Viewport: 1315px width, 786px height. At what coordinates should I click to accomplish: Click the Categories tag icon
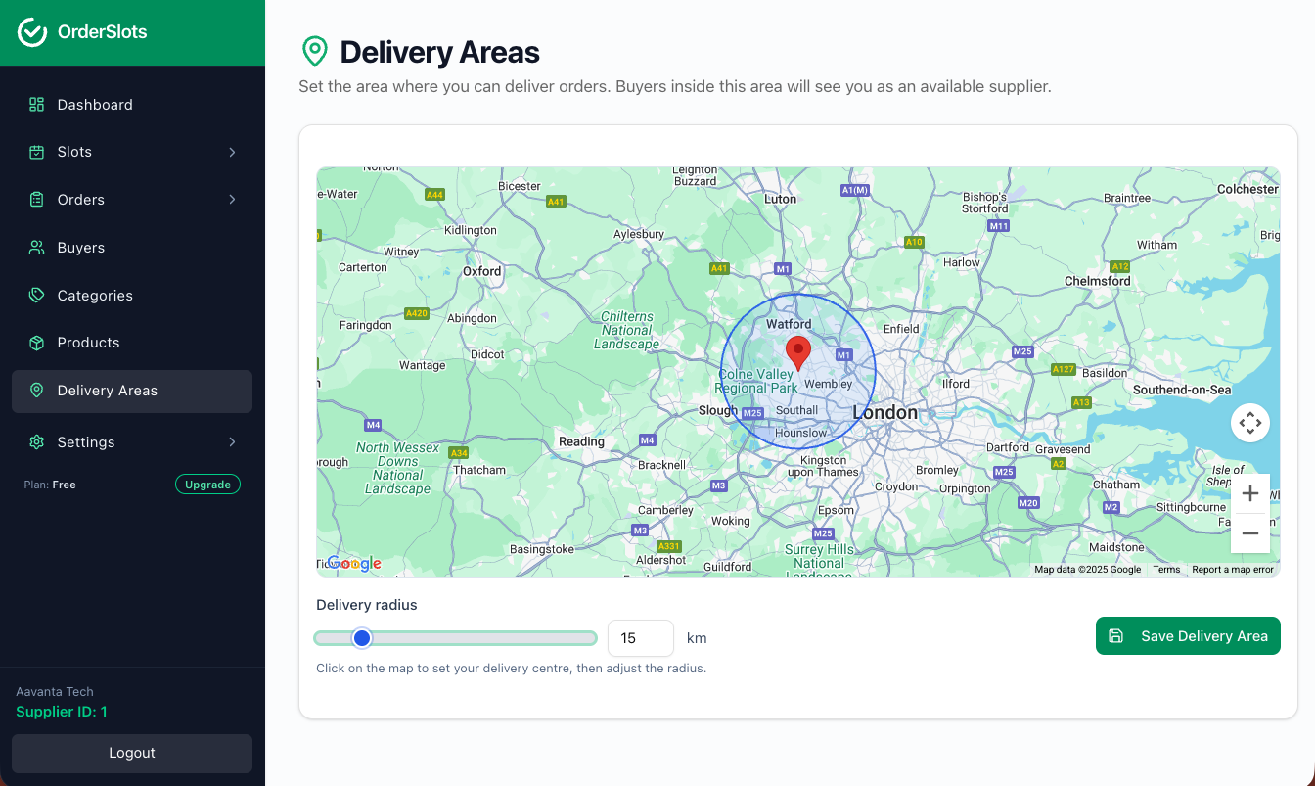click(37, 295)
